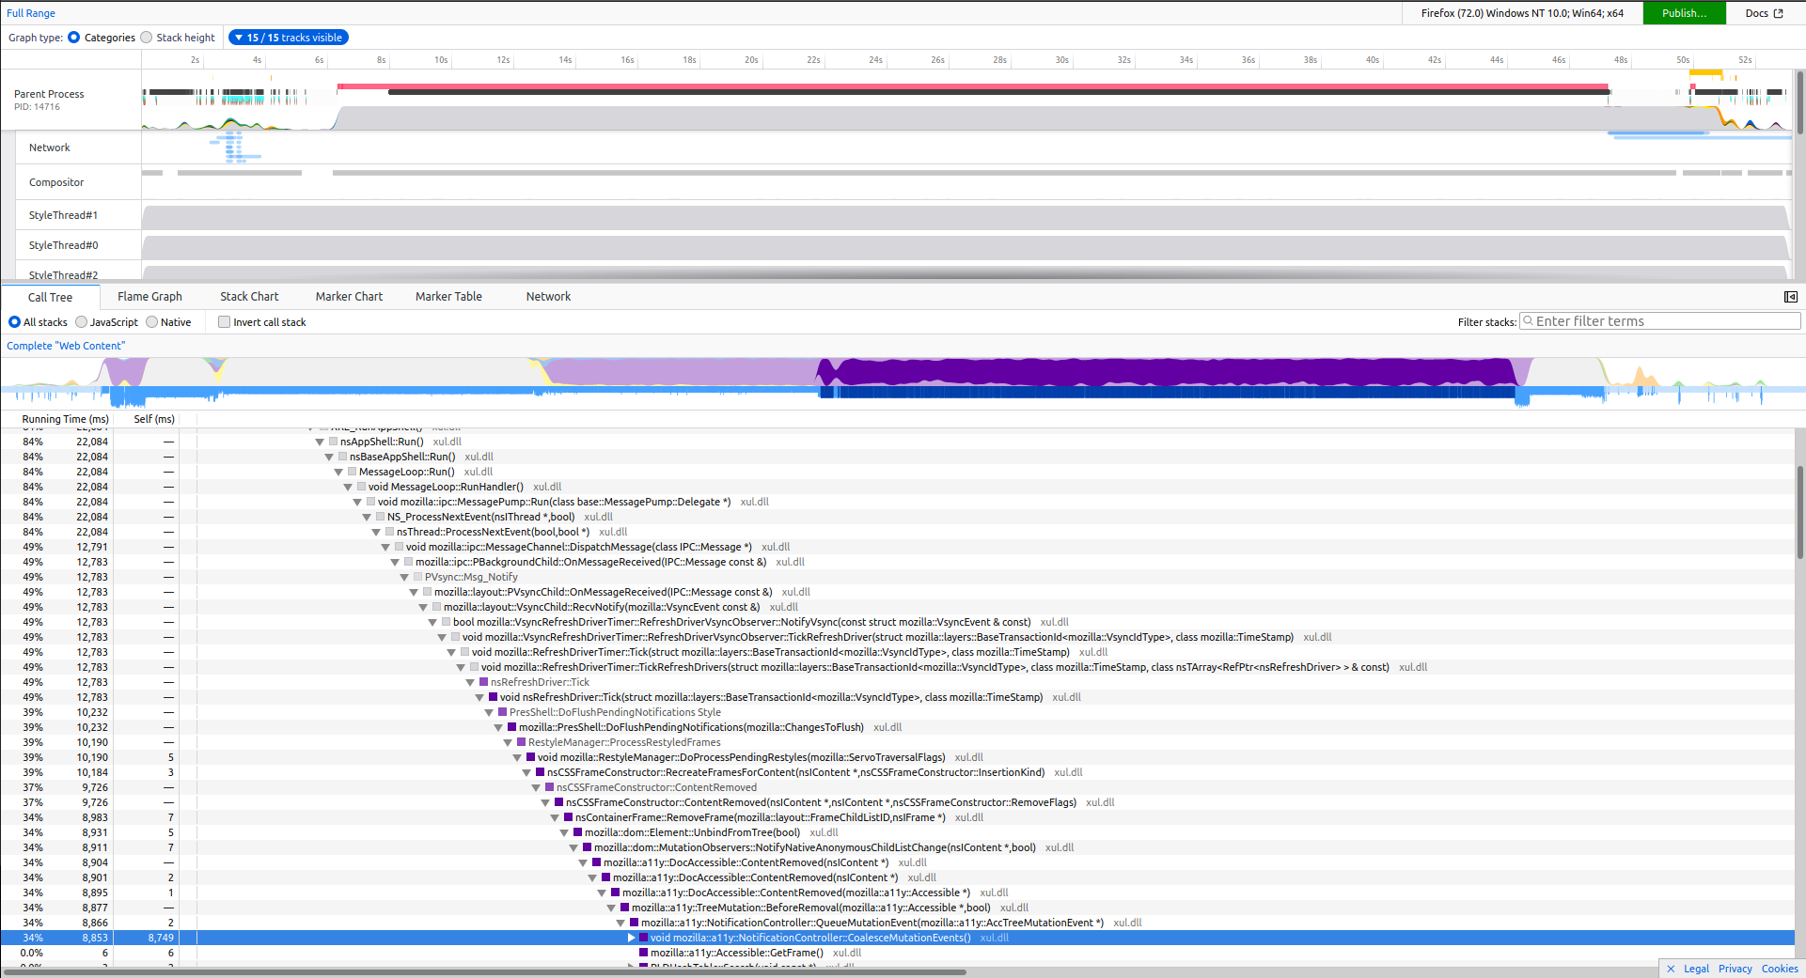The image size is (1806, 978).
Task: Open the Docs menu caret
Action: tap(1780, 13)
